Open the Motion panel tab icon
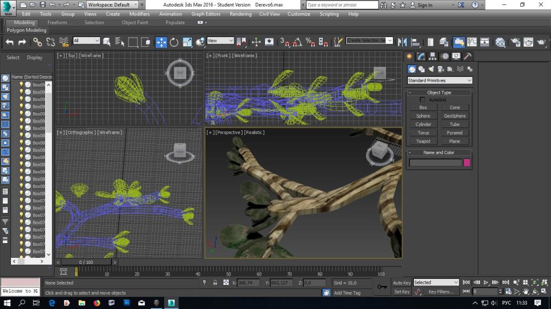 [445, 56]
